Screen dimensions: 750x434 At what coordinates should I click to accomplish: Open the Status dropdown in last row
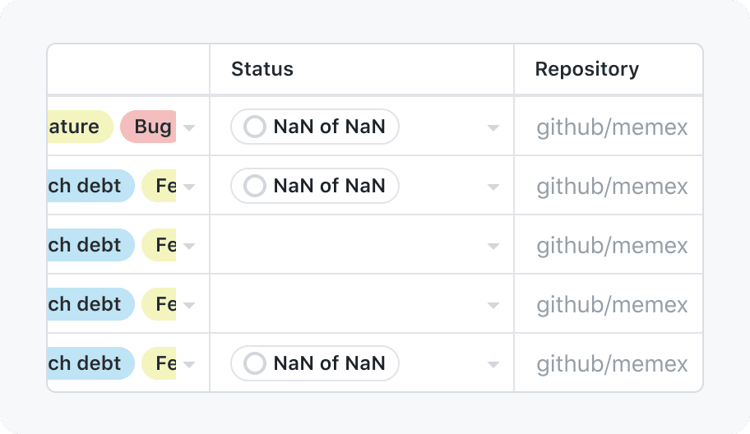coord(493,364)
